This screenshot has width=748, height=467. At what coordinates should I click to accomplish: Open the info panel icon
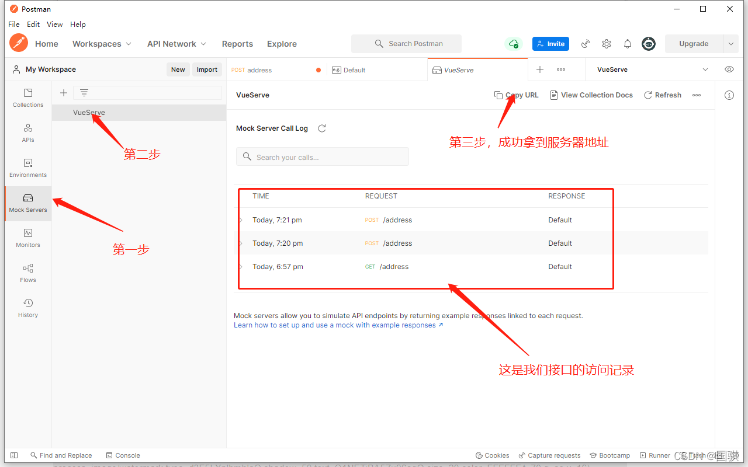click(729, 95)
